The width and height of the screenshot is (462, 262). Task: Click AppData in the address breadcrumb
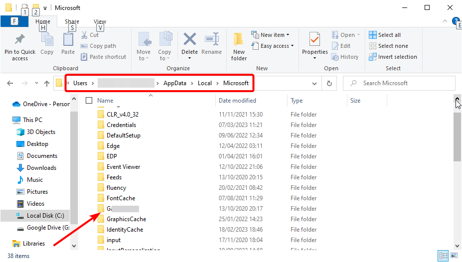(175, 83)
